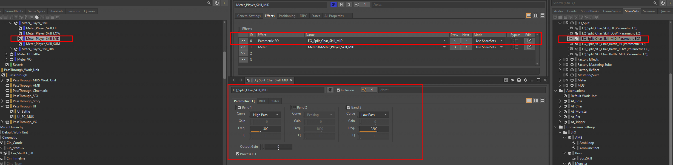Image resolution: width=673 pixels, height=165 pixels.
Task: Uncheck Band 1 in Parametric EQ
Action: [x=239, y=107]
